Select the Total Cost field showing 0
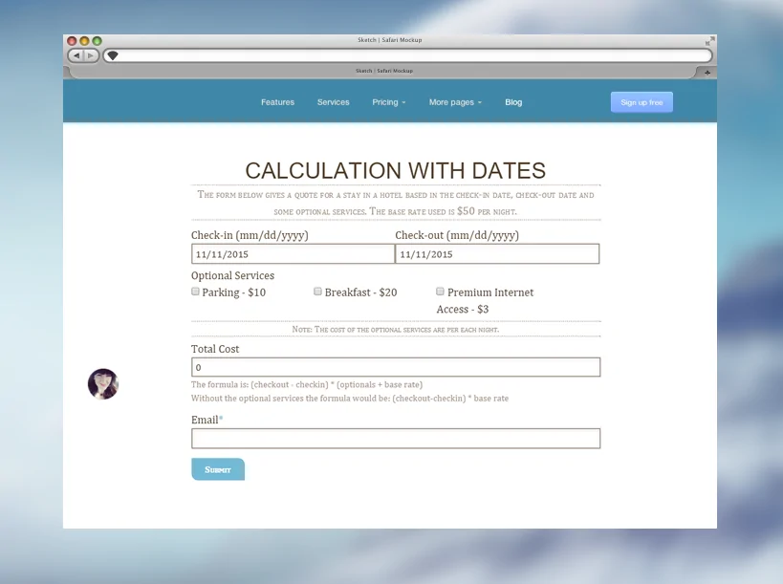The image size is (783, 584). (x=395, y=366)
